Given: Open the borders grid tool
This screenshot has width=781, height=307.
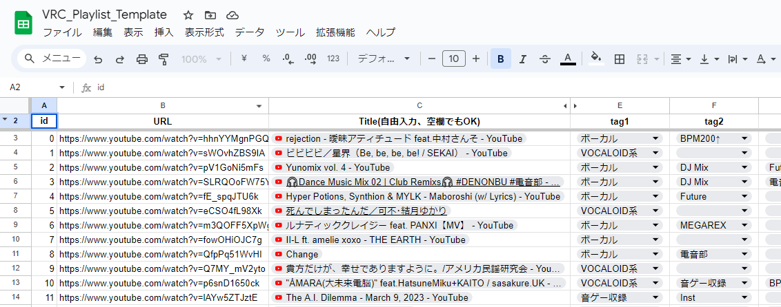Looking at the screenshot, I should (620, 59).
